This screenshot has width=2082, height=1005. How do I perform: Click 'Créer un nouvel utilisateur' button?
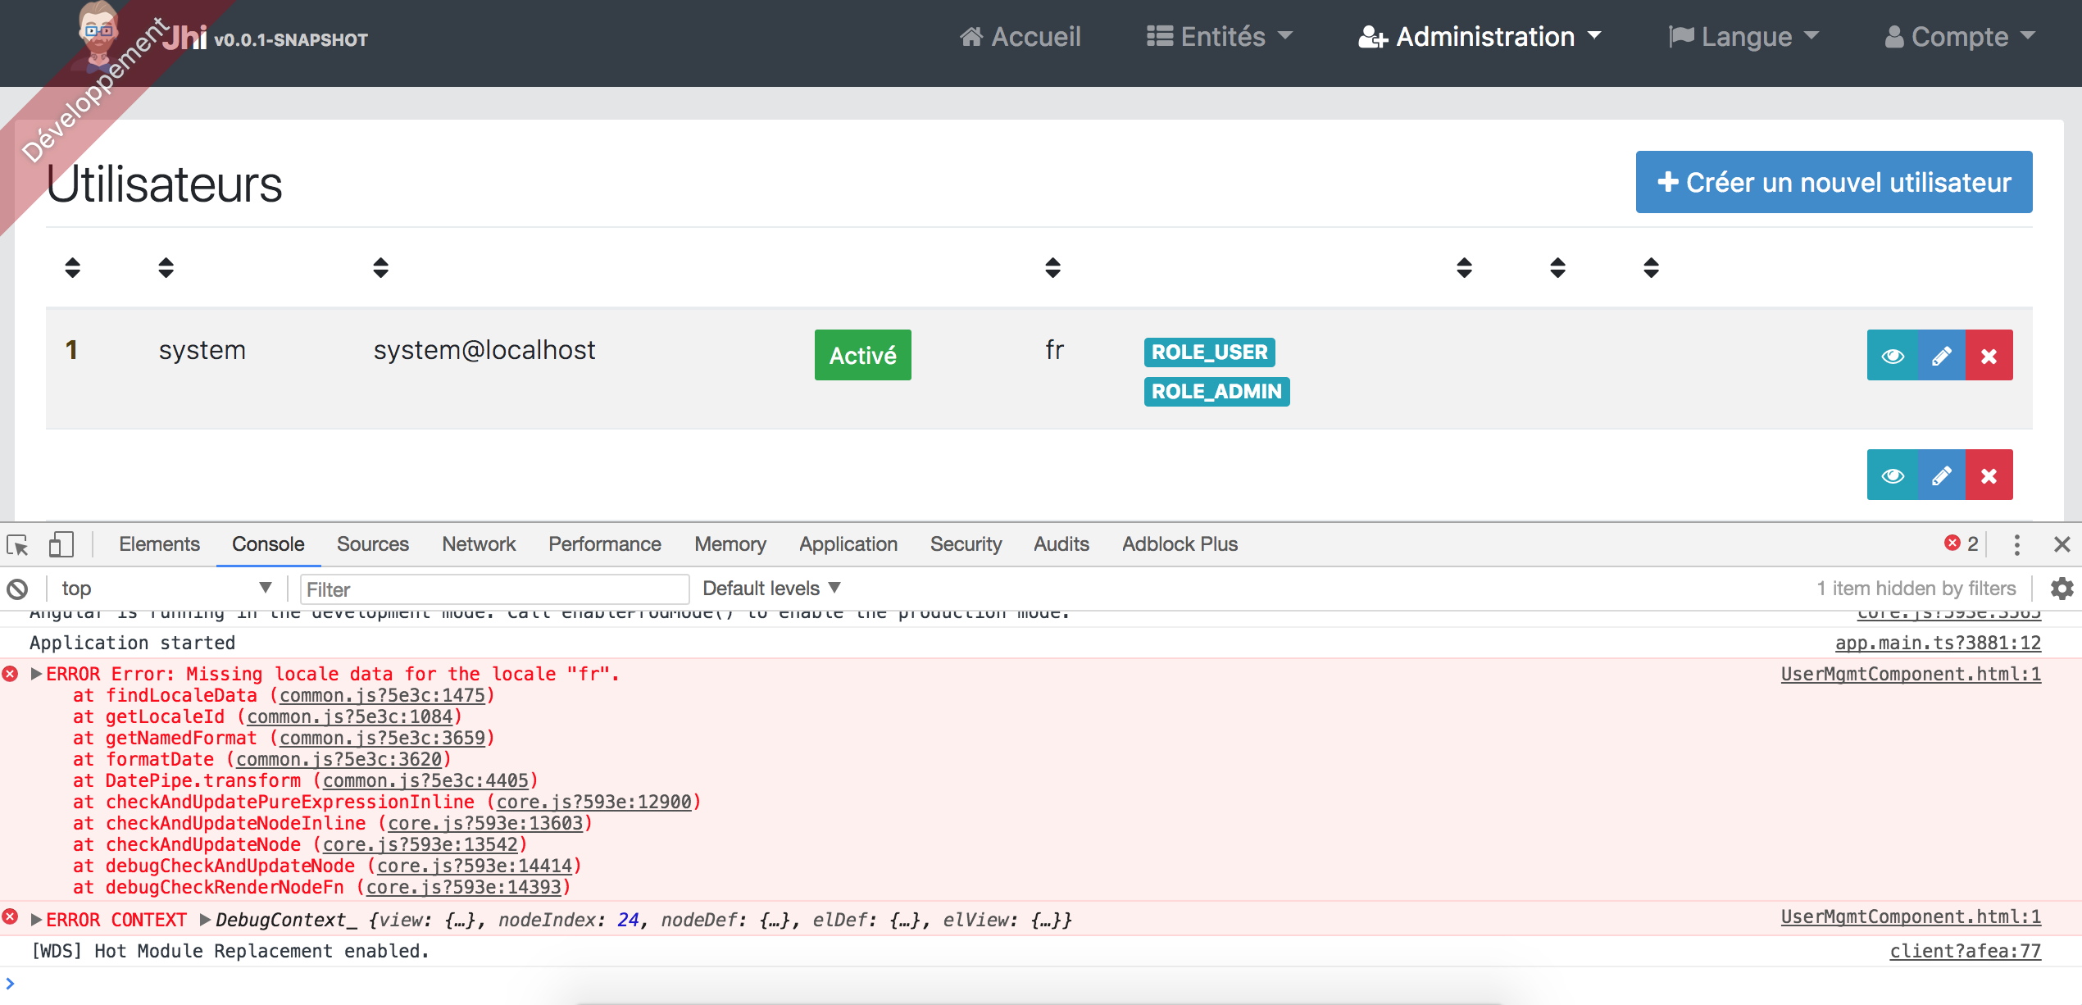pos(1834,181)
